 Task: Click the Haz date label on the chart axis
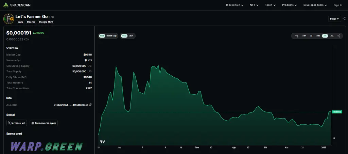[119, 148]
